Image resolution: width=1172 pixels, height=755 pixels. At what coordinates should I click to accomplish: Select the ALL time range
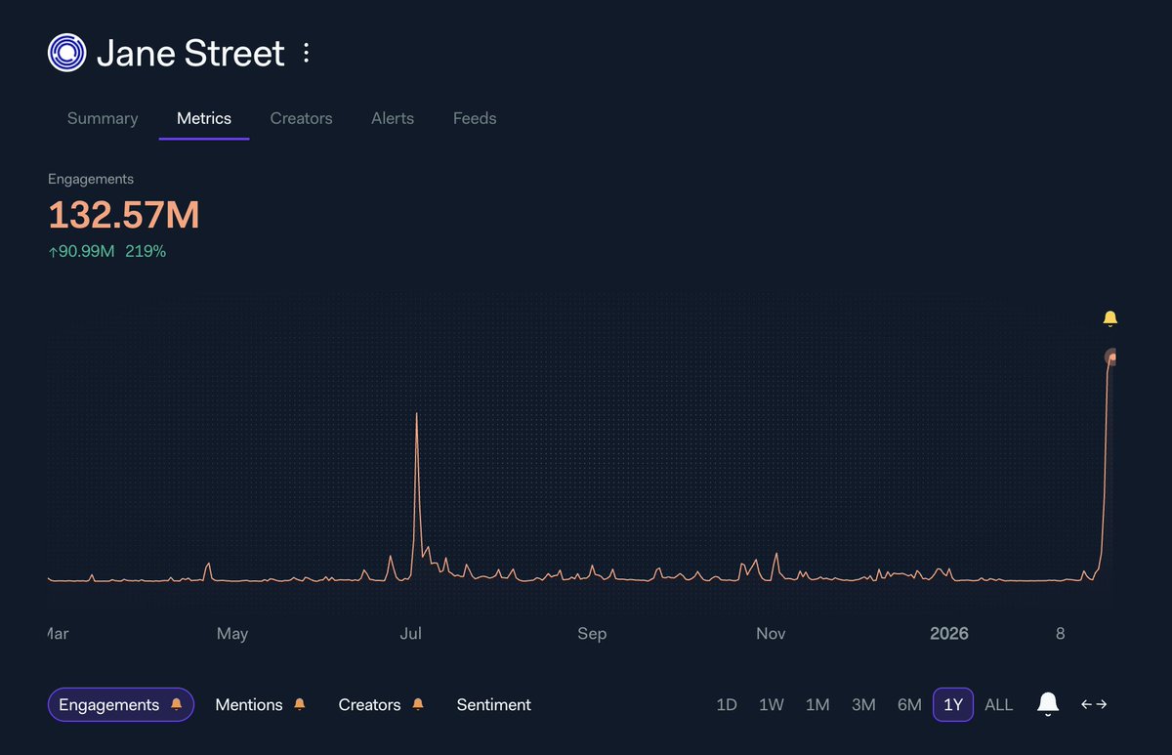998,704
